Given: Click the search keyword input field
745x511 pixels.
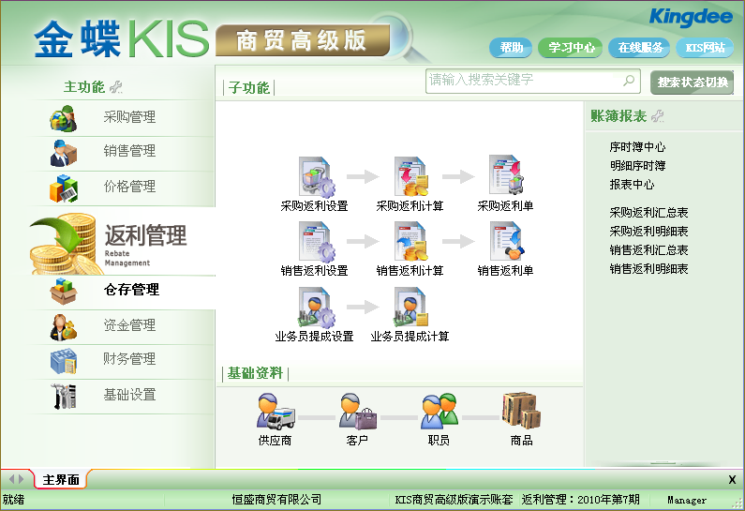Looking at the screenshot, I should [523, 81].
